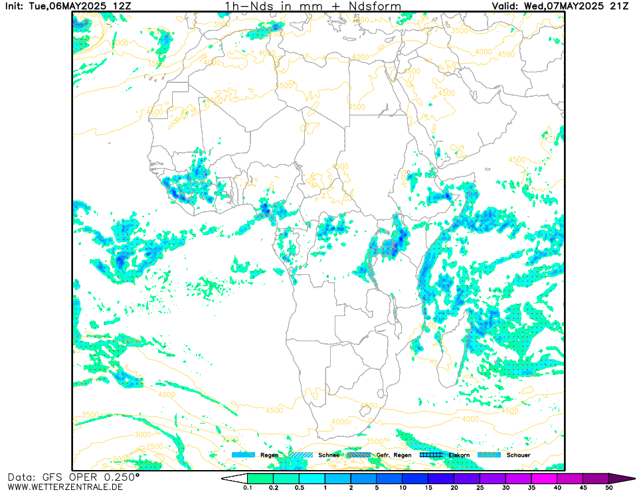Viewport: 637px width, 492px height.
Task: Click the '35' tick label on color scale
Action: point(532,487)
